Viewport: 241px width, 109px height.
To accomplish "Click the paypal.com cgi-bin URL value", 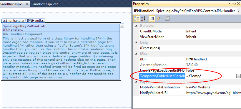I will pos(213,93).
